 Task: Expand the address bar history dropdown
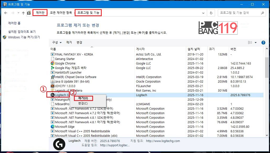203,13
